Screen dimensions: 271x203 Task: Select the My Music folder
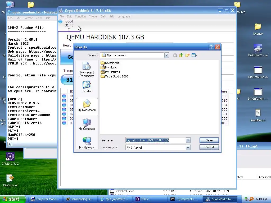(x=109, y=67)
